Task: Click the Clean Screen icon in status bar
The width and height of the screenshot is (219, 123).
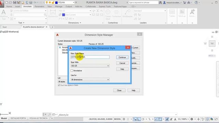Action: point(216,119)
